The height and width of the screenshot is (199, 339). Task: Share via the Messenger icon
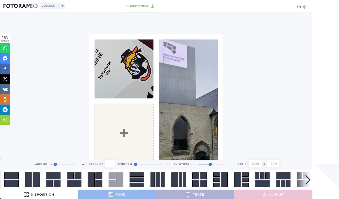5,58
